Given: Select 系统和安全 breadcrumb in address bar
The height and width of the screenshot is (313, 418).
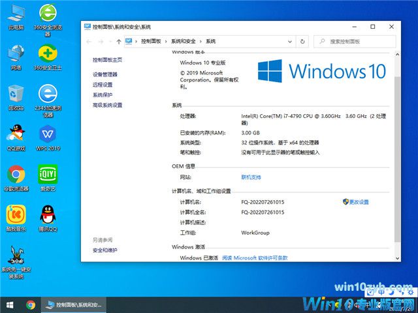Looking at the screenshot, I should pos(184,41).
